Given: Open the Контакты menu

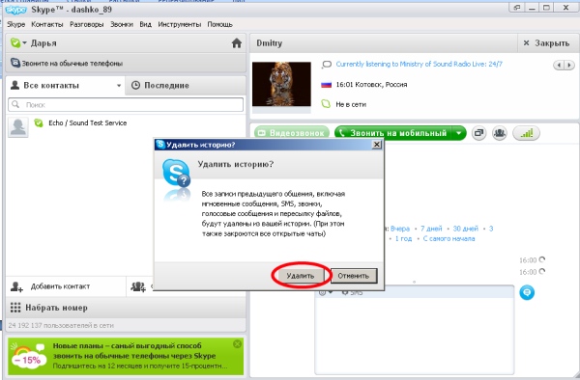Looking at the screenshot, I should click(47, 24).
